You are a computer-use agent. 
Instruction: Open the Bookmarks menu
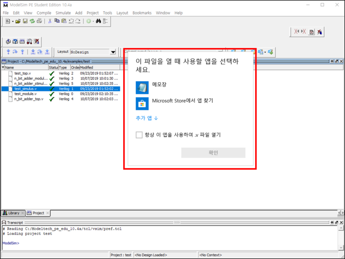tap(142, 13)
